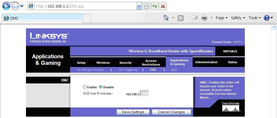Open the Safety menu
Screen dimensions: 277x118
[x=238, y=18]
